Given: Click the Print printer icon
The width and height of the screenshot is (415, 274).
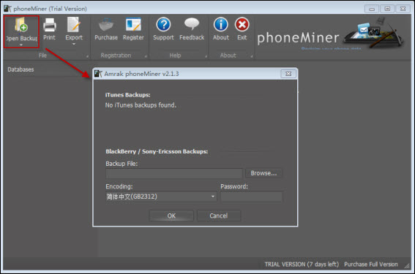Looking at the screenshot, I should 50,25.
